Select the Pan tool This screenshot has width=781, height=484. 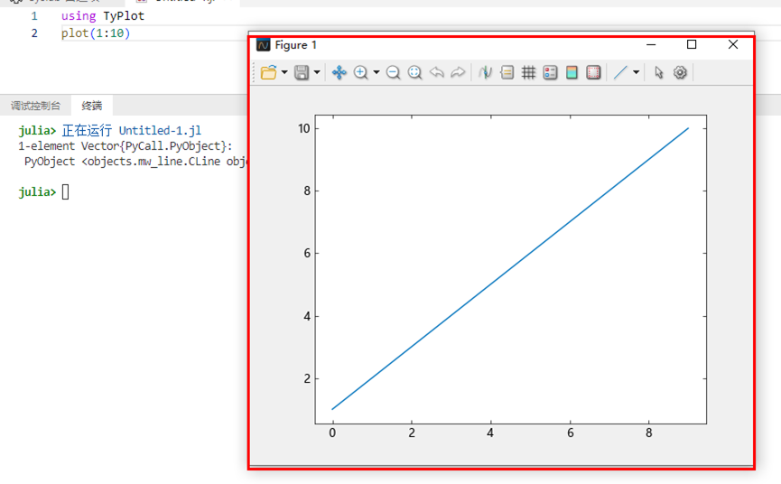click(339, 73)
